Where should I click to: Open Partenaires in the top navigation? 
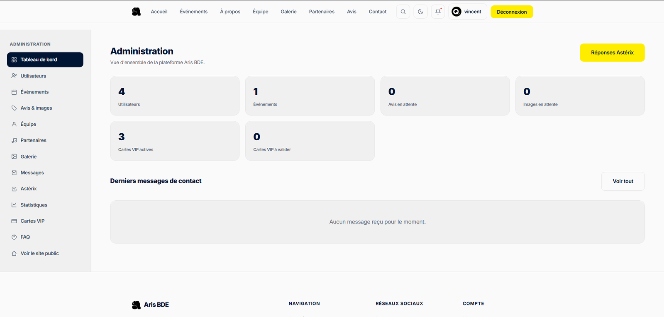[x=322, y=12]
